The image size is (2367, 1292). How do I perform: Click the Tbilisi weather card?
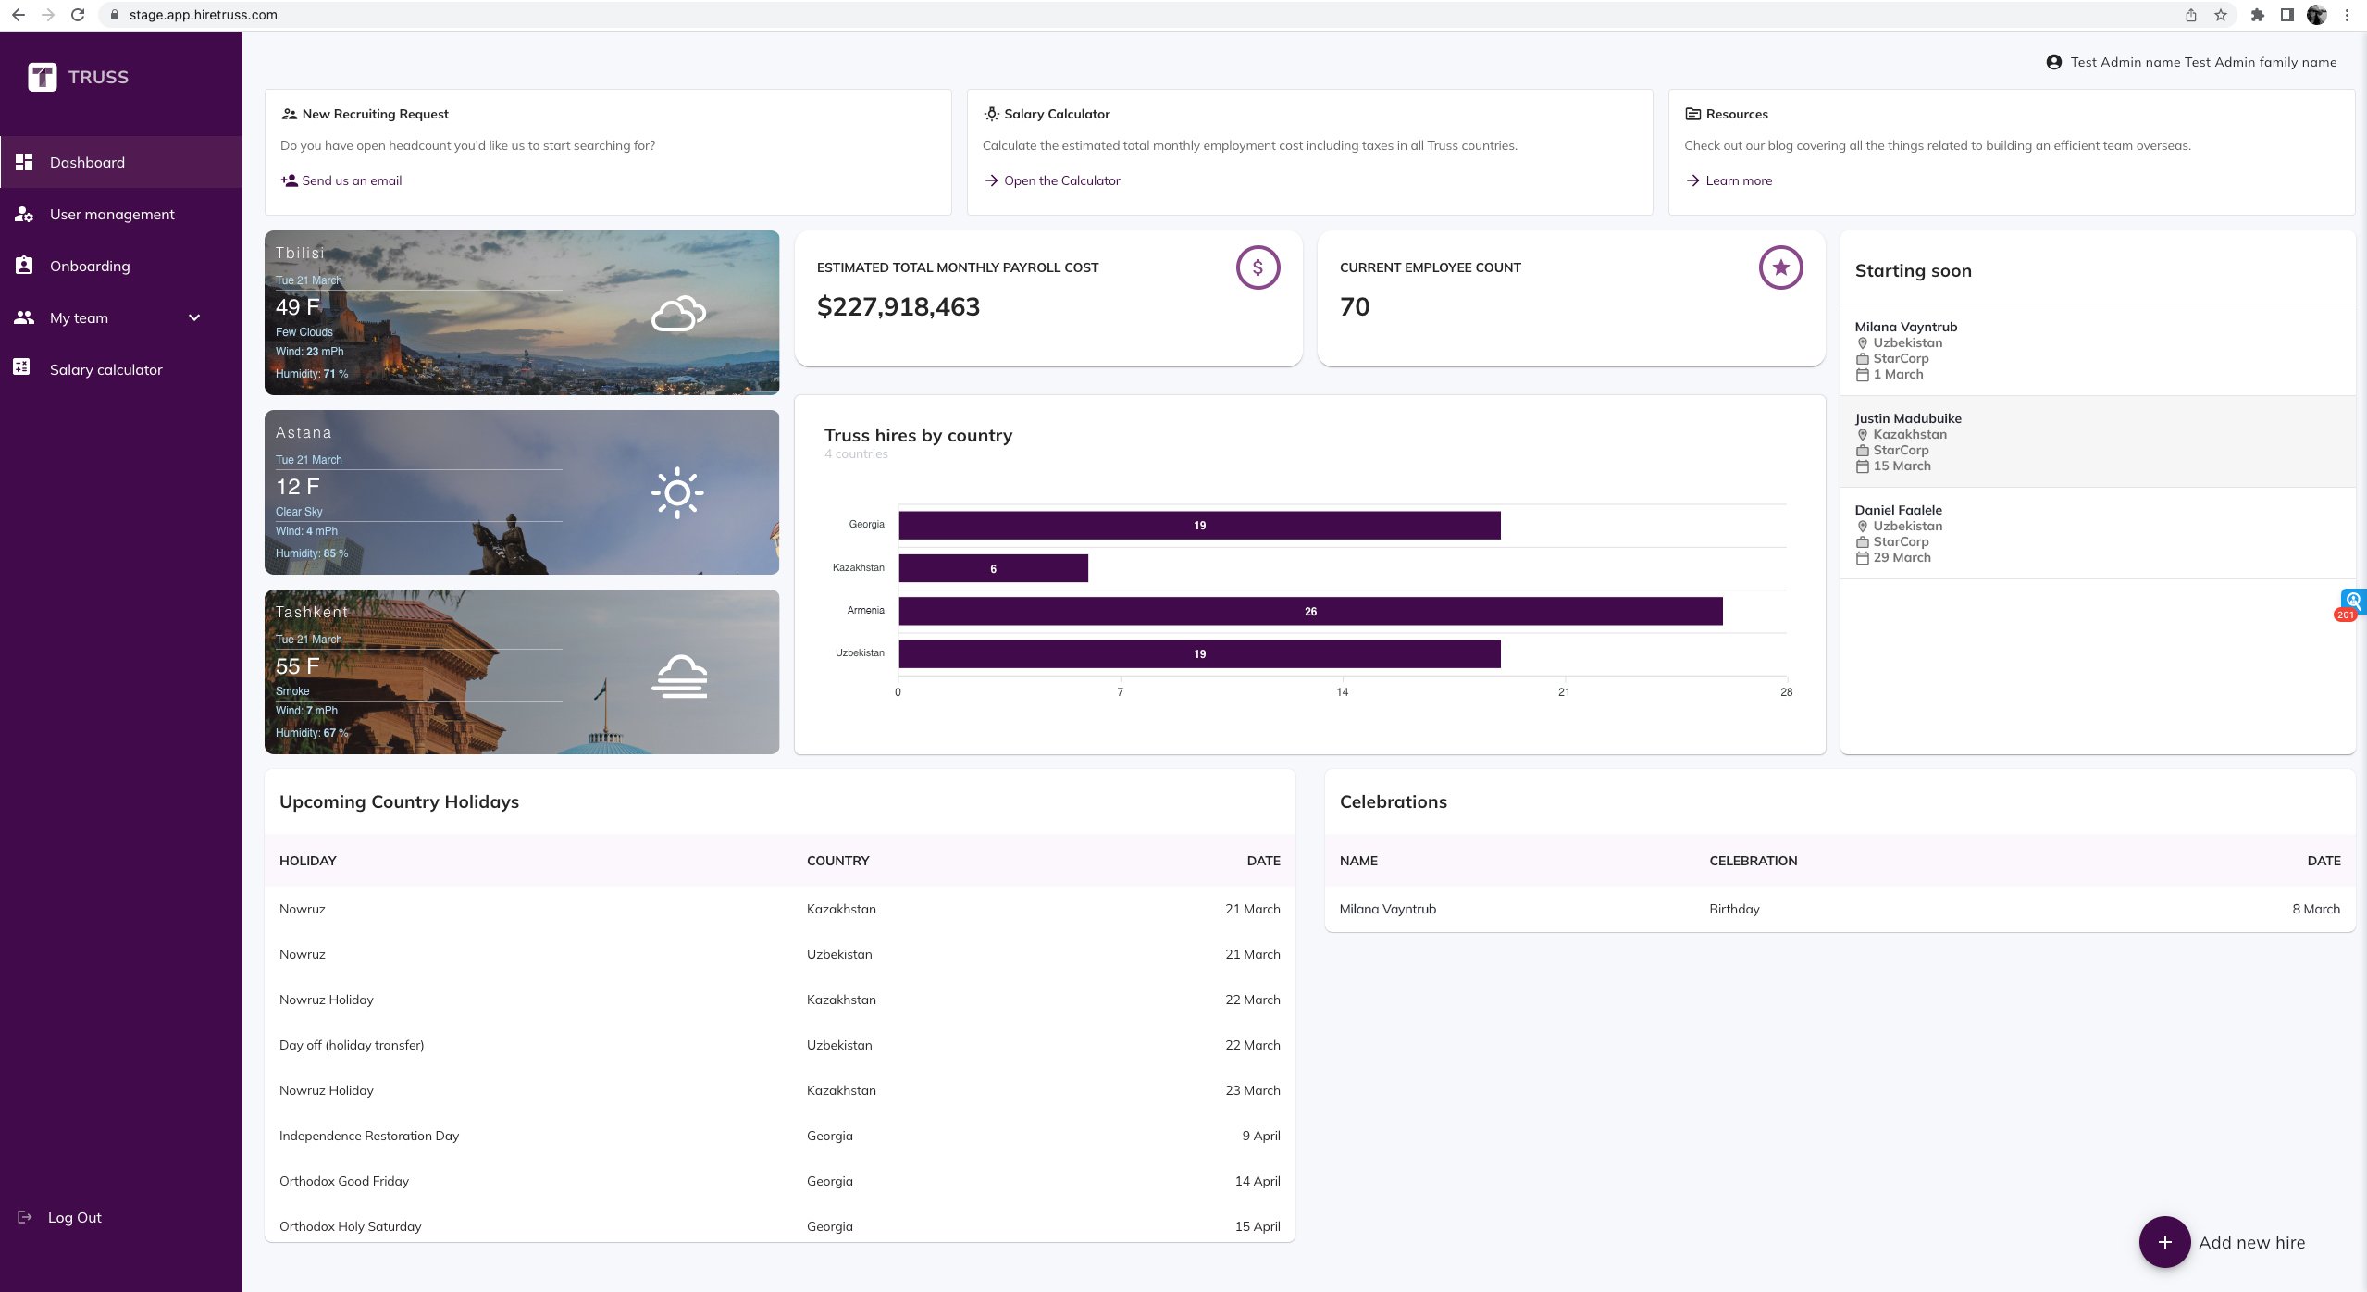521,313
